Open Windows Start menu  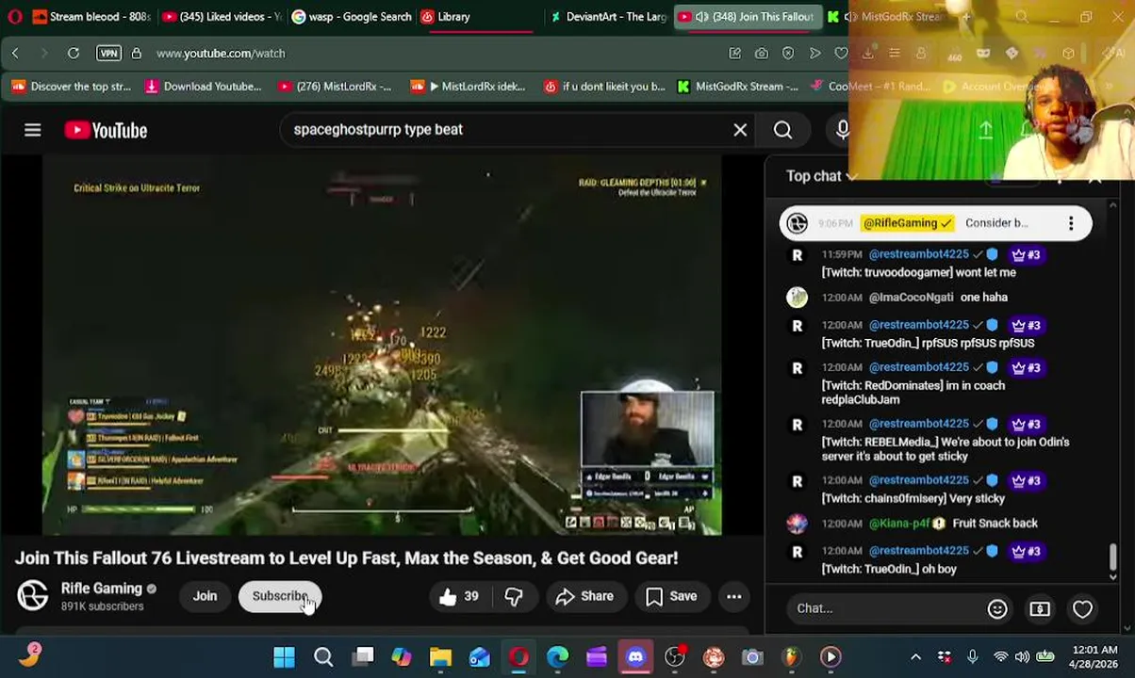284,656
